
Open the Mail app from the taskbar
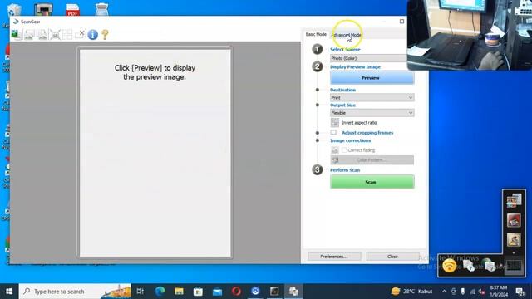[x=217, y=291]
